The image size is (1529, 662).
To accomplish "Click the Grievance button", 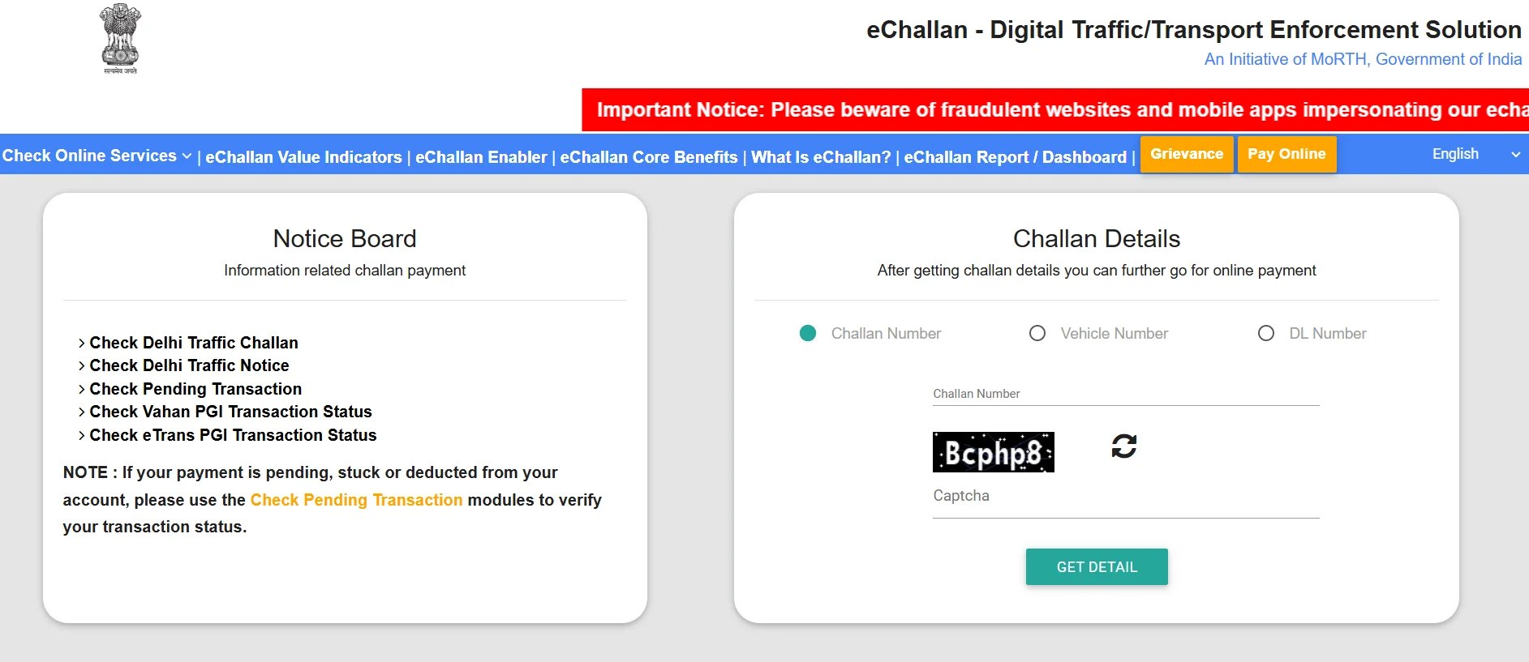I will [x=1186, y=153].
